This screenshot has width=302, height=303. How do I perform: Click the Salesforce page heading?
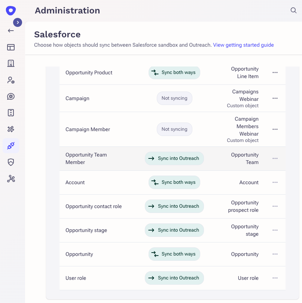57,35
